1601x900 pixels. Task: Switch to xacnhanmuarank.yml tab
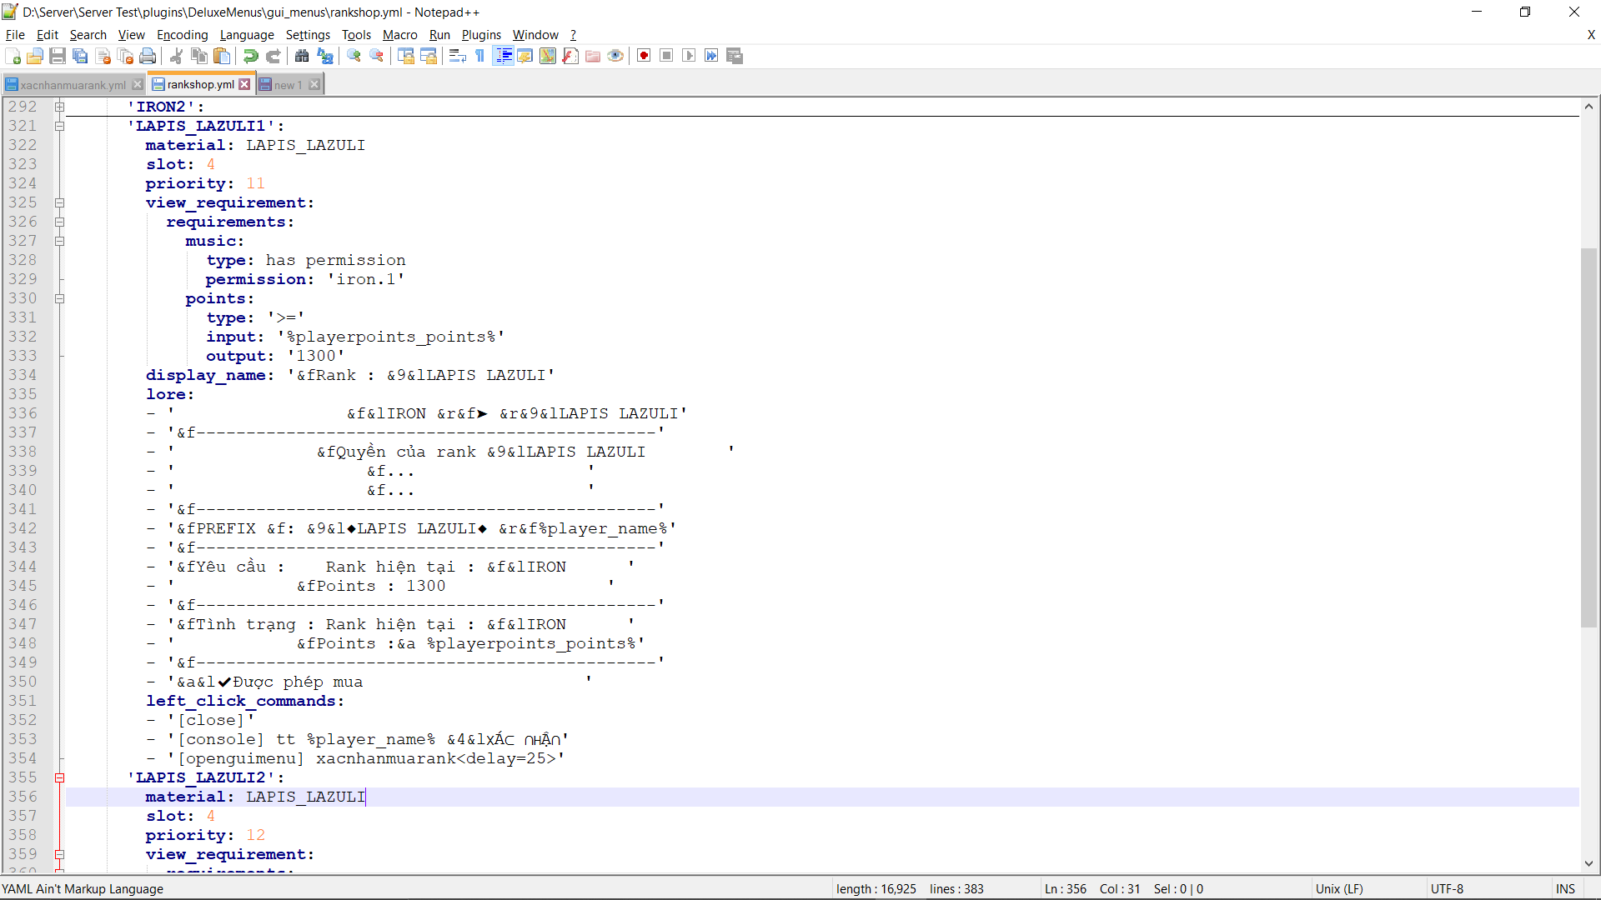pos(73,85)
